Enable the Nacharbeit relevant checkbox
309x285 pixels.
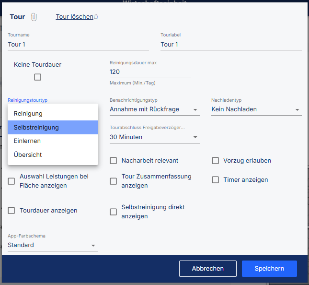pyautogui.click(x=114, y=161)
